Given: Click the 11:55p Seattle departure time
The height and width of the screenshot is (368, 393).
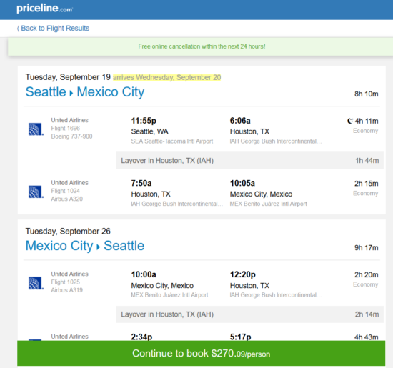Looking at the screenshot, I should [144, 121].
